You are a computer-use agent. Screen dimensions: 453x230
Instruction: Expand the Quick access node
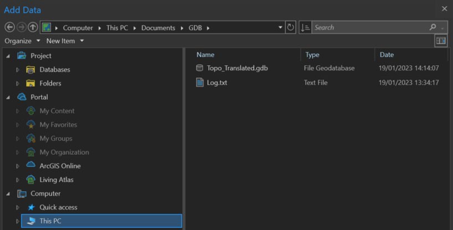[x=17, y=207]
